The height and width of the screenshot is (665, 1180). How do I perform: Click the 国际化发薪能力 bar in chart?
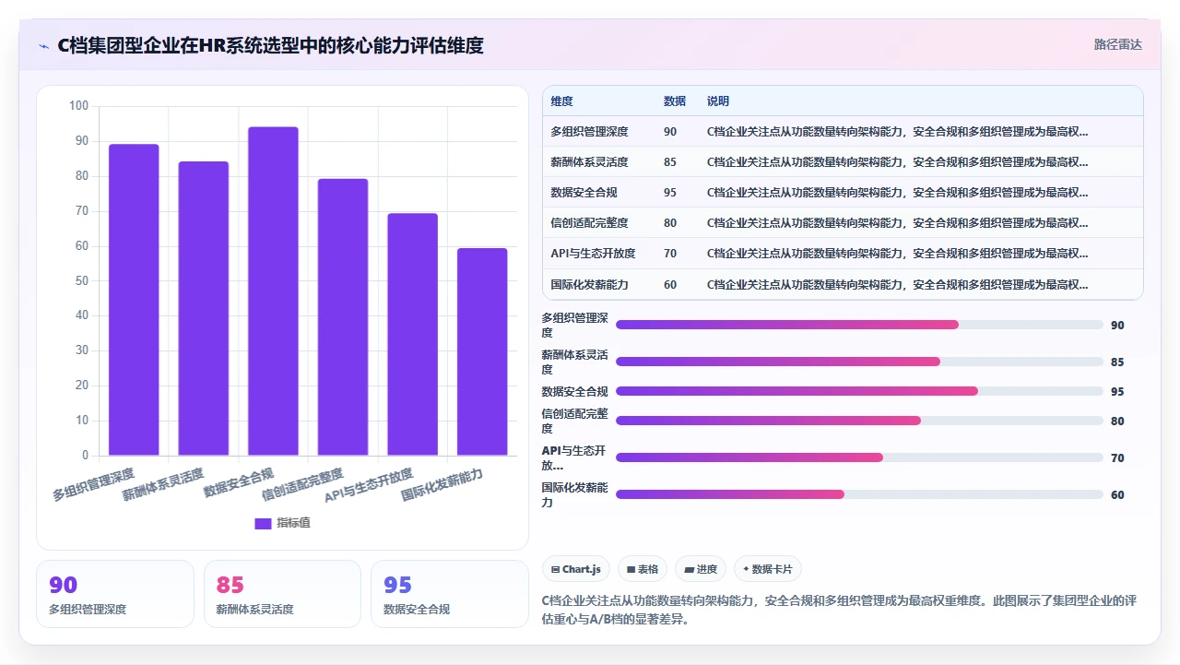pyautogui.click(x=482, y=352)
